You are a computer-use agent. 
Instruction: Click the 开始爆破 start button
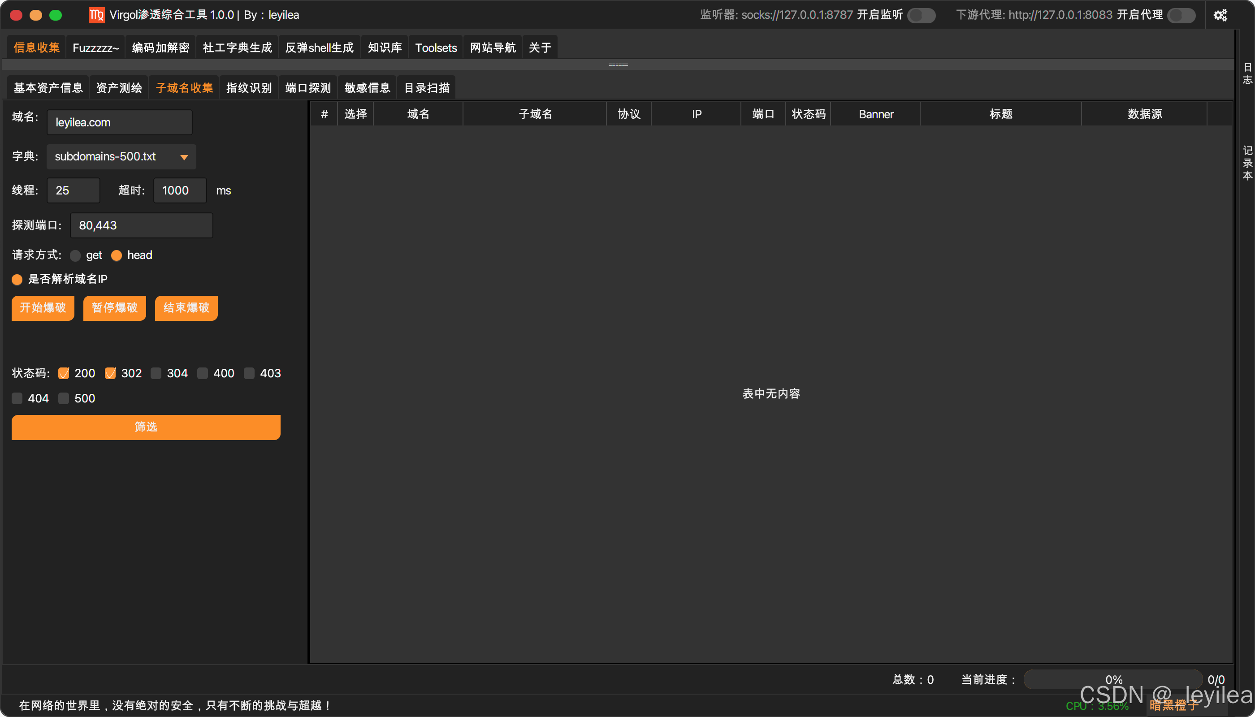[43, 308]
